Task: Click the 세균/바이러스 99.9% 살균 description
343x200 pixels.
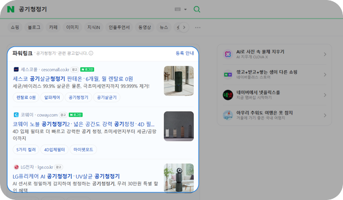Action: coord(81,86)
